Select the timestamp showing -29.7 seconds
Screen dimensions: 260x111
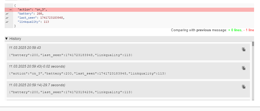pyautogui.click(x=37, y=85)
